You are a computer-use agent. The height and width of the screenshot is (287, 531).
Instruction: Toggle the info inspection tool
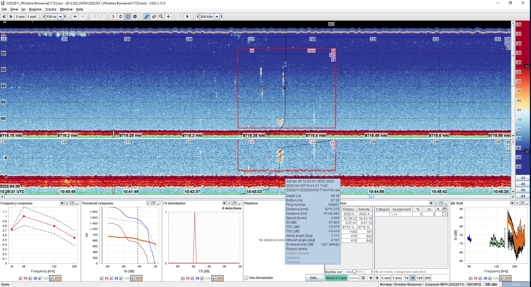(128, 17)
